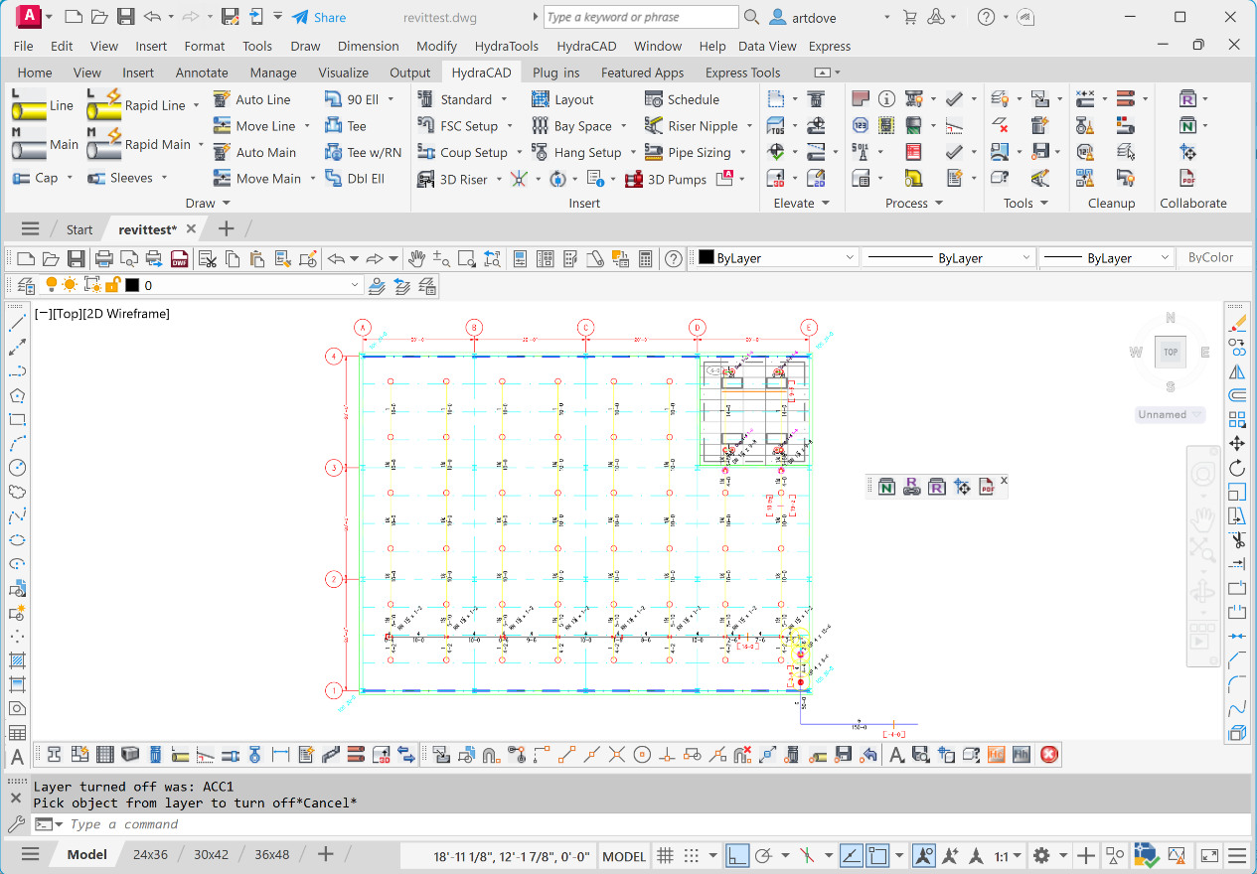Click the Auto Main tool
This screenshot has height=874, width=1257.
254,152
